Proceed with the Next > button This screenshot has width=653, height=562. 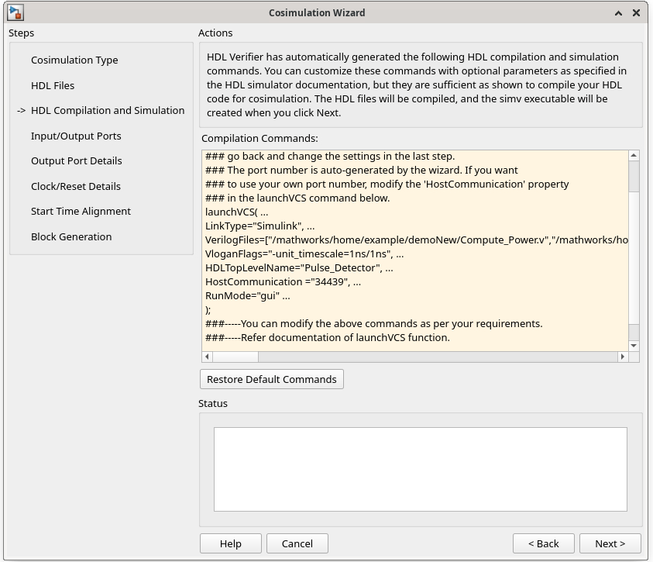click(610, 543)
